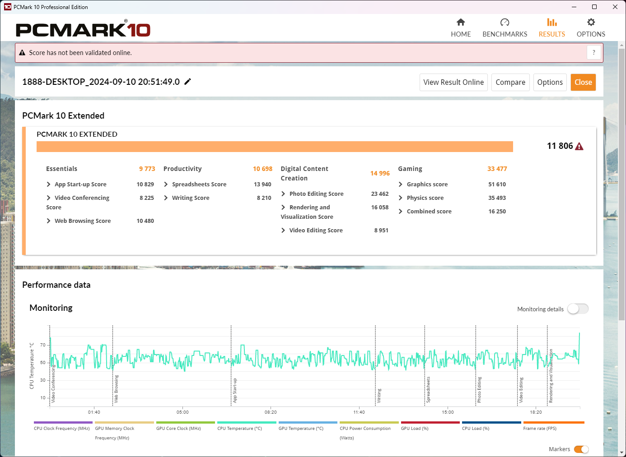The image size is (626, 457).
Task: Click the Web Browsing marker in chart
Action: [x=116, y=389]
